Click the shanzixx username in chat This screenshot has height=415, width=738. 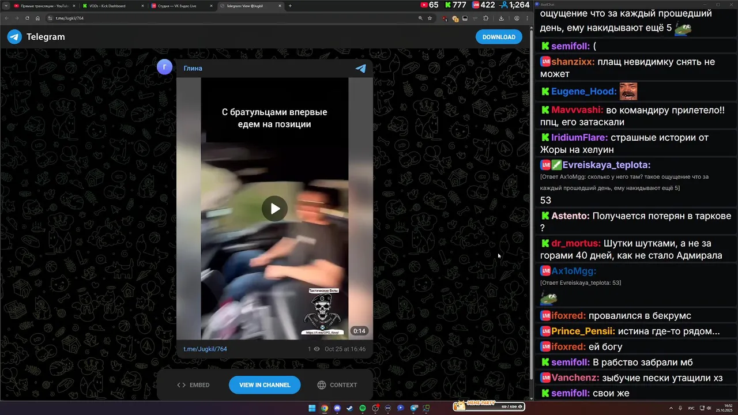tap(573, 62)
